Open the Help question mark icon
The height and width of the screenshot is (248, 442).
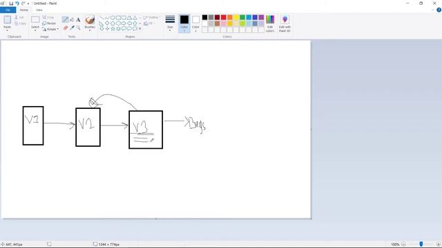point(439,10)
